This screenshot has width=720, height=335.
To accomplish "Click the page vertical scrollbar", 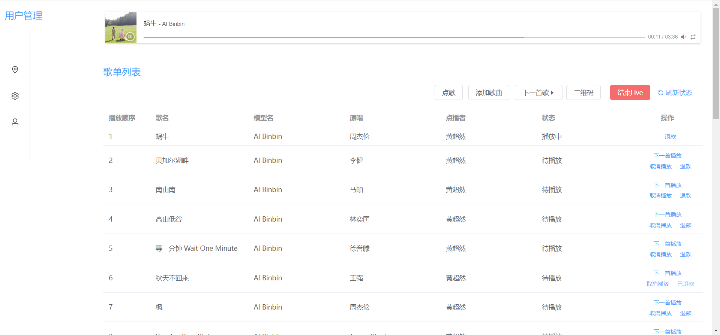I will click(716, 64).
